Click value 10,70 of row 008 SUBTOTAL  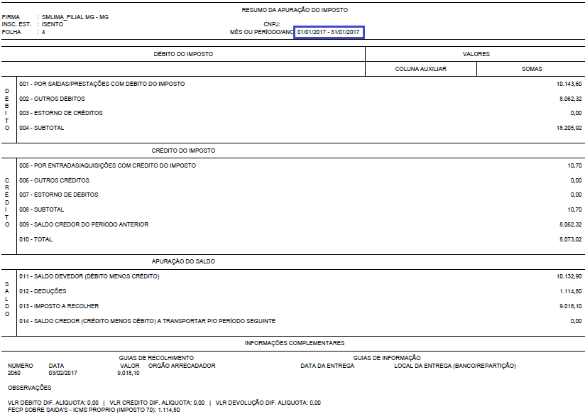(574, 209)
